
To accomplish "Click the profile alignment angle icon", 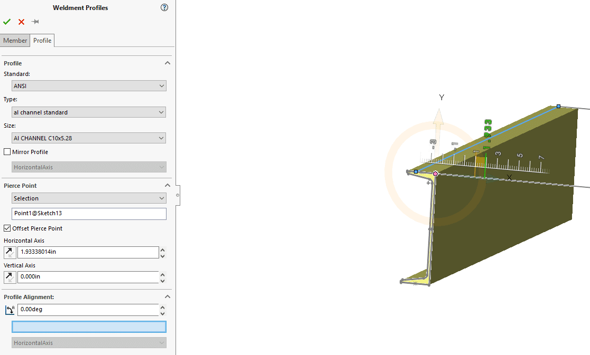I will coord(10,310).
